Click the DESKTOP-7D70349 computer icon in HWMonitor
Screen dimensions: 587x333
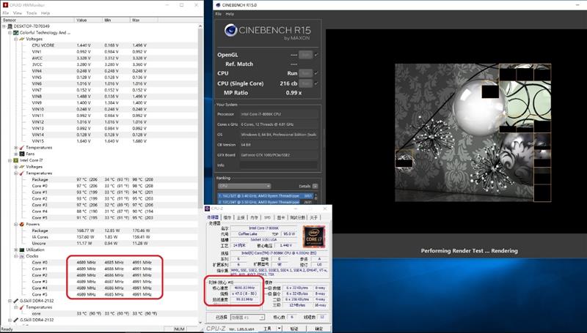[x=10, y=26]
